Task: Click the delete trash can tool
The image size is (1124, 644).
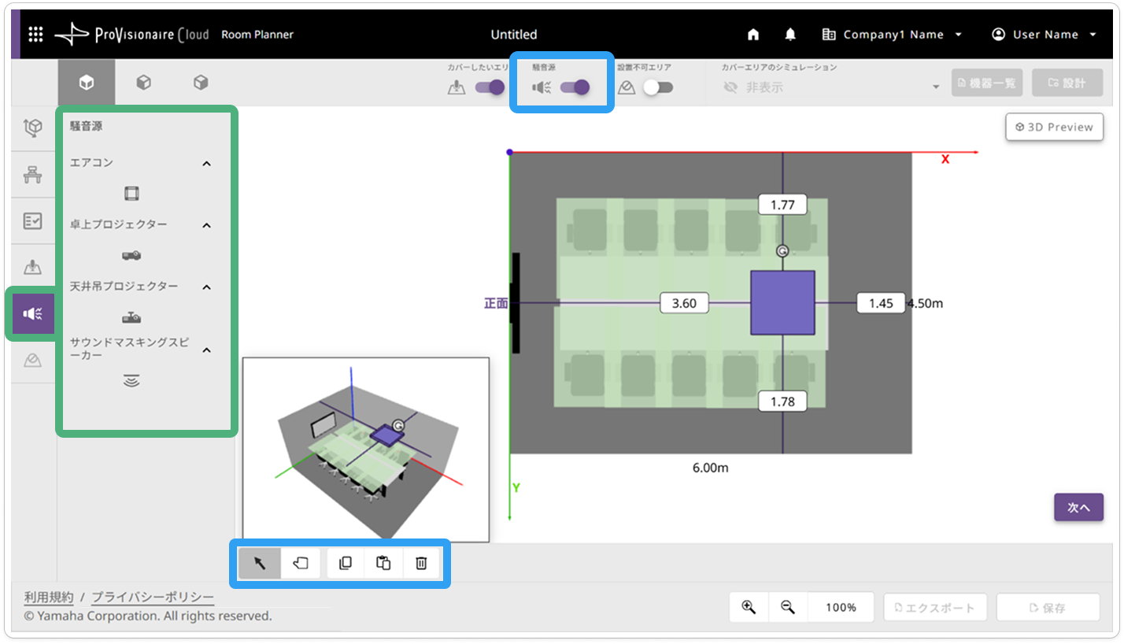Action: coord(421,563)
